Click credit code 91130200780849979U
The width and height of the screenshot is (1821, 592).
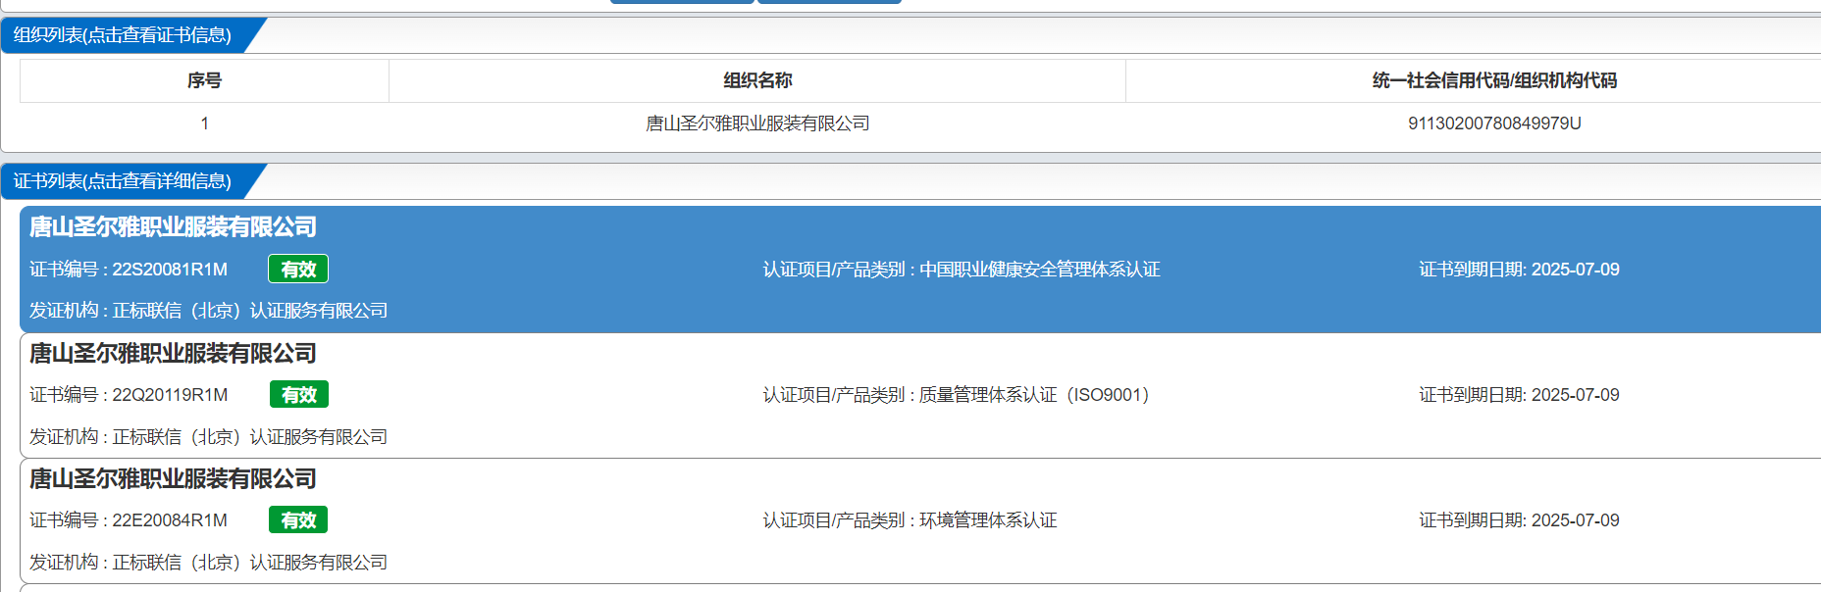(x=1494, y=123)
